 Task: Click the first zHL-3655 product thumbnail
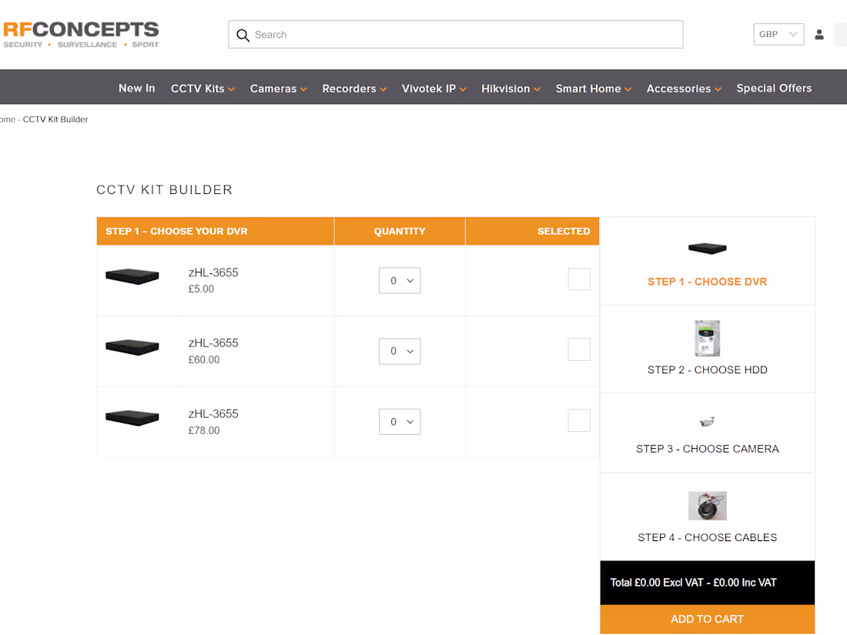132,276
